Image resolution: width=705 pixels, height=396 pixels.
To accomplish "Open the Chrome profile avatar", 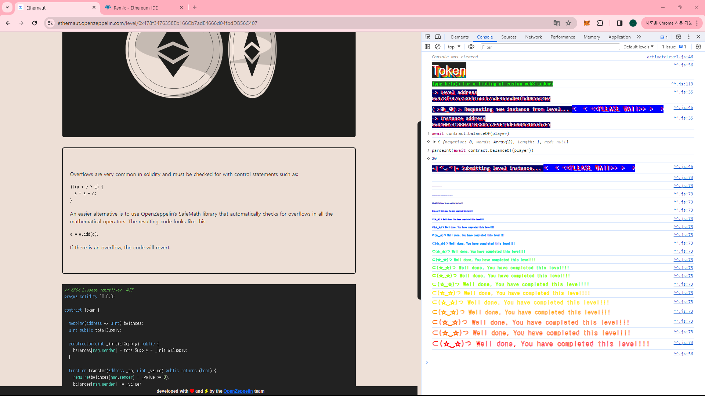I will pyautogui.click(x=633, y=23).
